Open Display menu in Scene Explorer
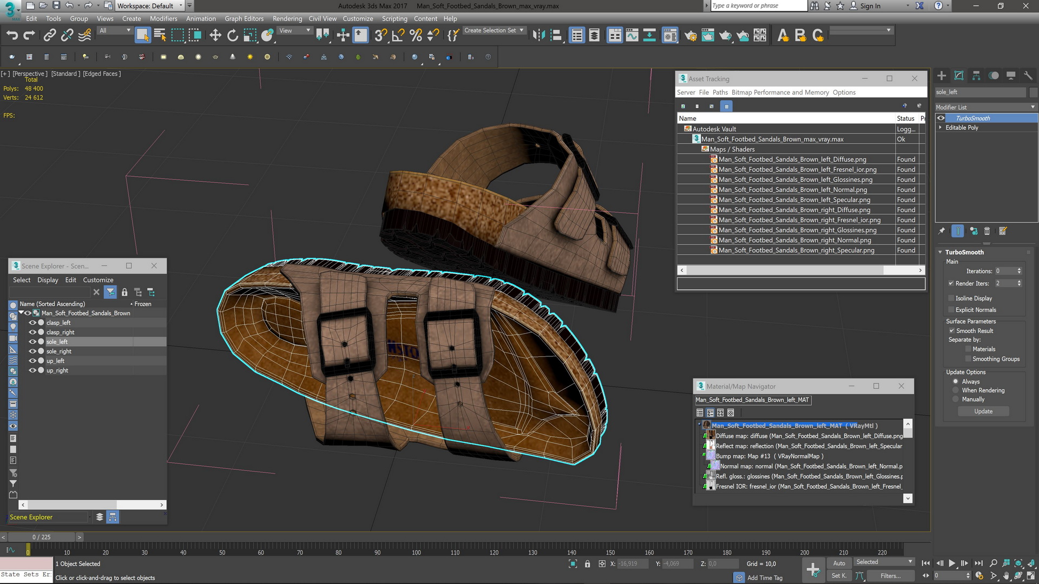Viewport: 1039px width, 584px height. [48, 280]
